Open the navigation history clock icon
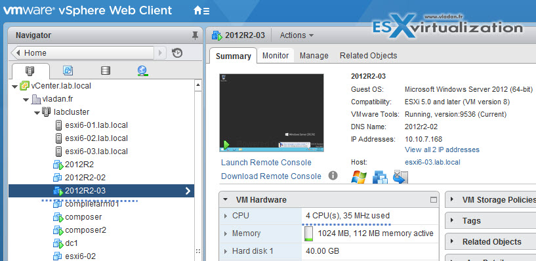The image size is (536, 261). (177, 53)
